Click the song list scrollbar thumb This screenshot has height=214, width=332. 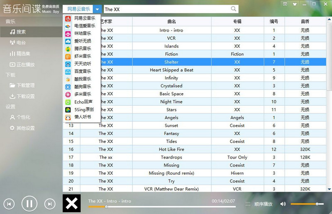point(329,57)
